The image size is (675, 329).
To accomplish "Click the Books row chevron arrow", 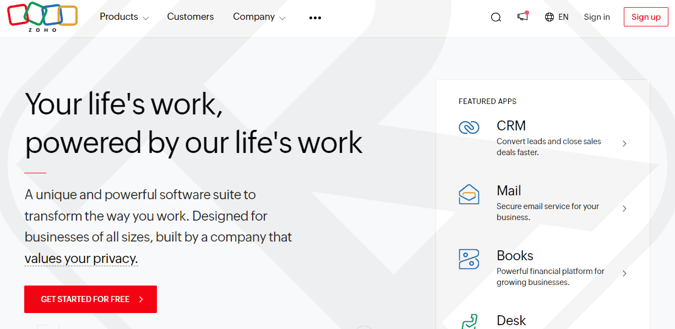I will pos(624,273).
